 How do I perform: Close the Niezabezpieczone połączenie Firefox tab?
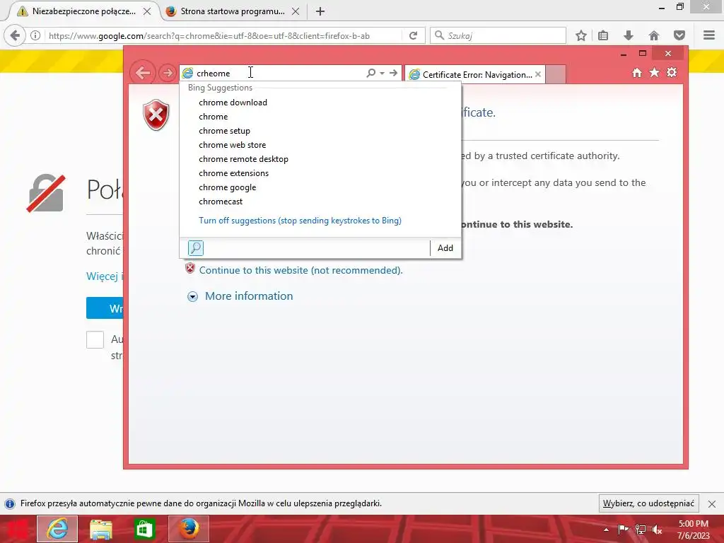147,11
